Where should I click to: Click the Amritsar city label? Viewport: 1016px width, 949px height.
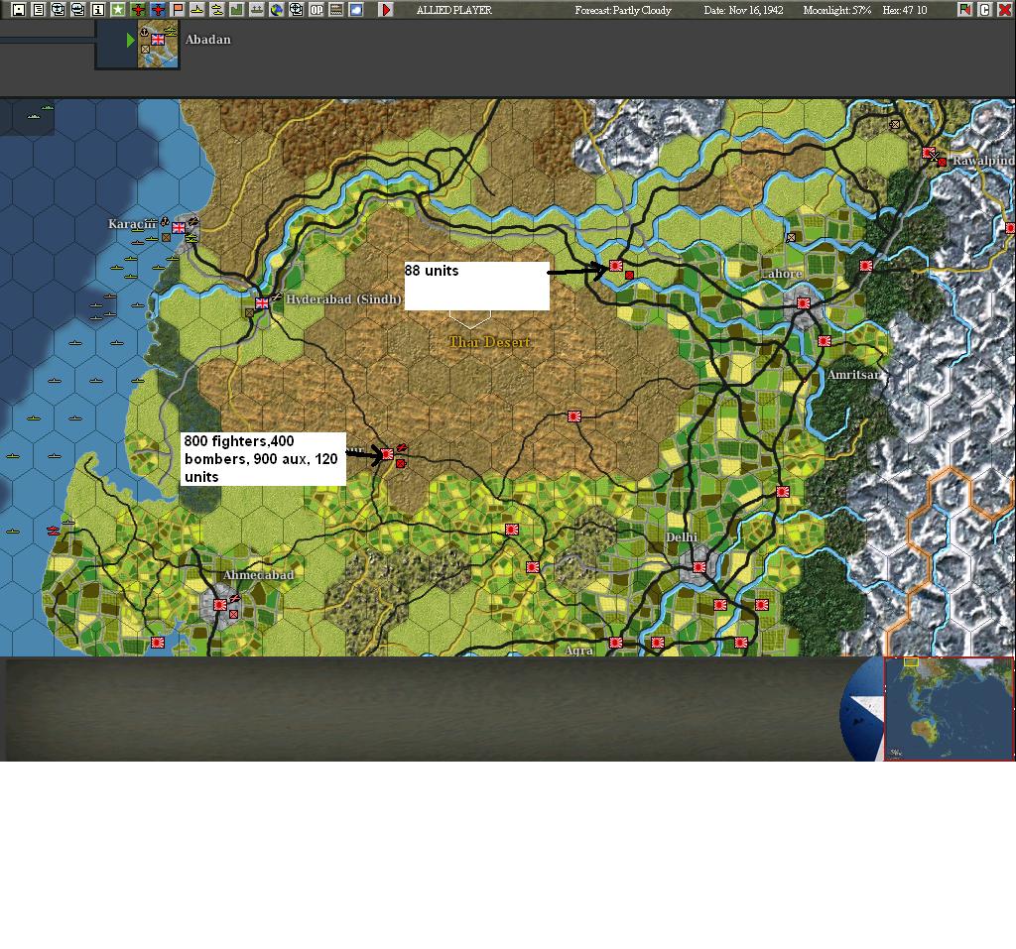(x=853, y=375)
